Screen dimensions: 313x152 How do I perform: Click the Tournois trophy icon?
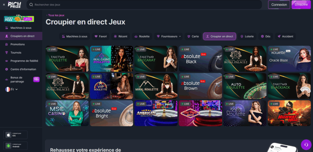pos(7,53)
